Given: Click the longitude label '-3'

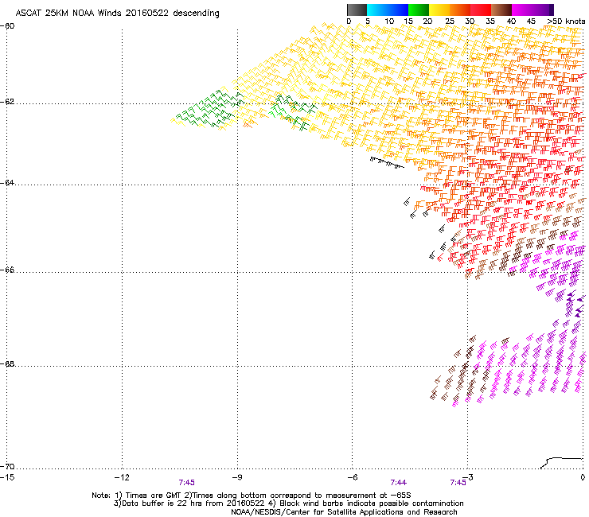Looking at the screenshot, I should point(467,477).
